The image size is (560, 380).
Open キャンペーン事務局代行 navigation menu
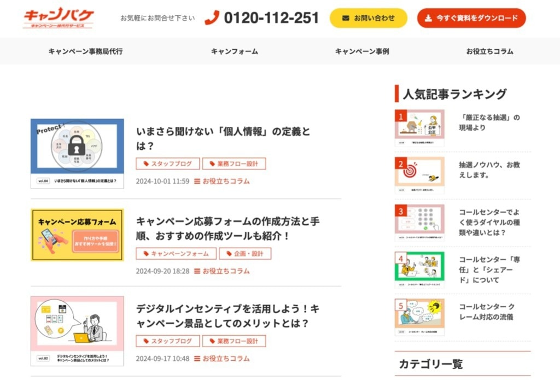[85, 51]
